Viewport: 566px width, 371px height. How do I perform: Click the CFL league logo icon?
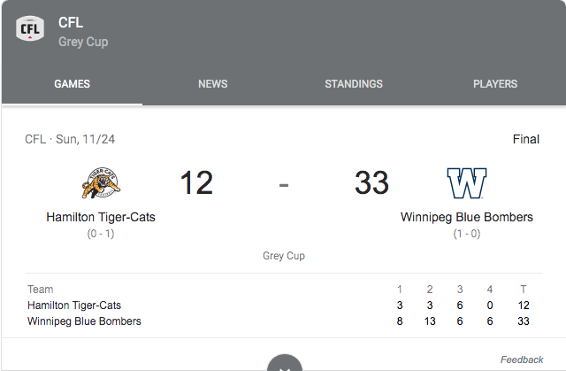tap(30, 28)
